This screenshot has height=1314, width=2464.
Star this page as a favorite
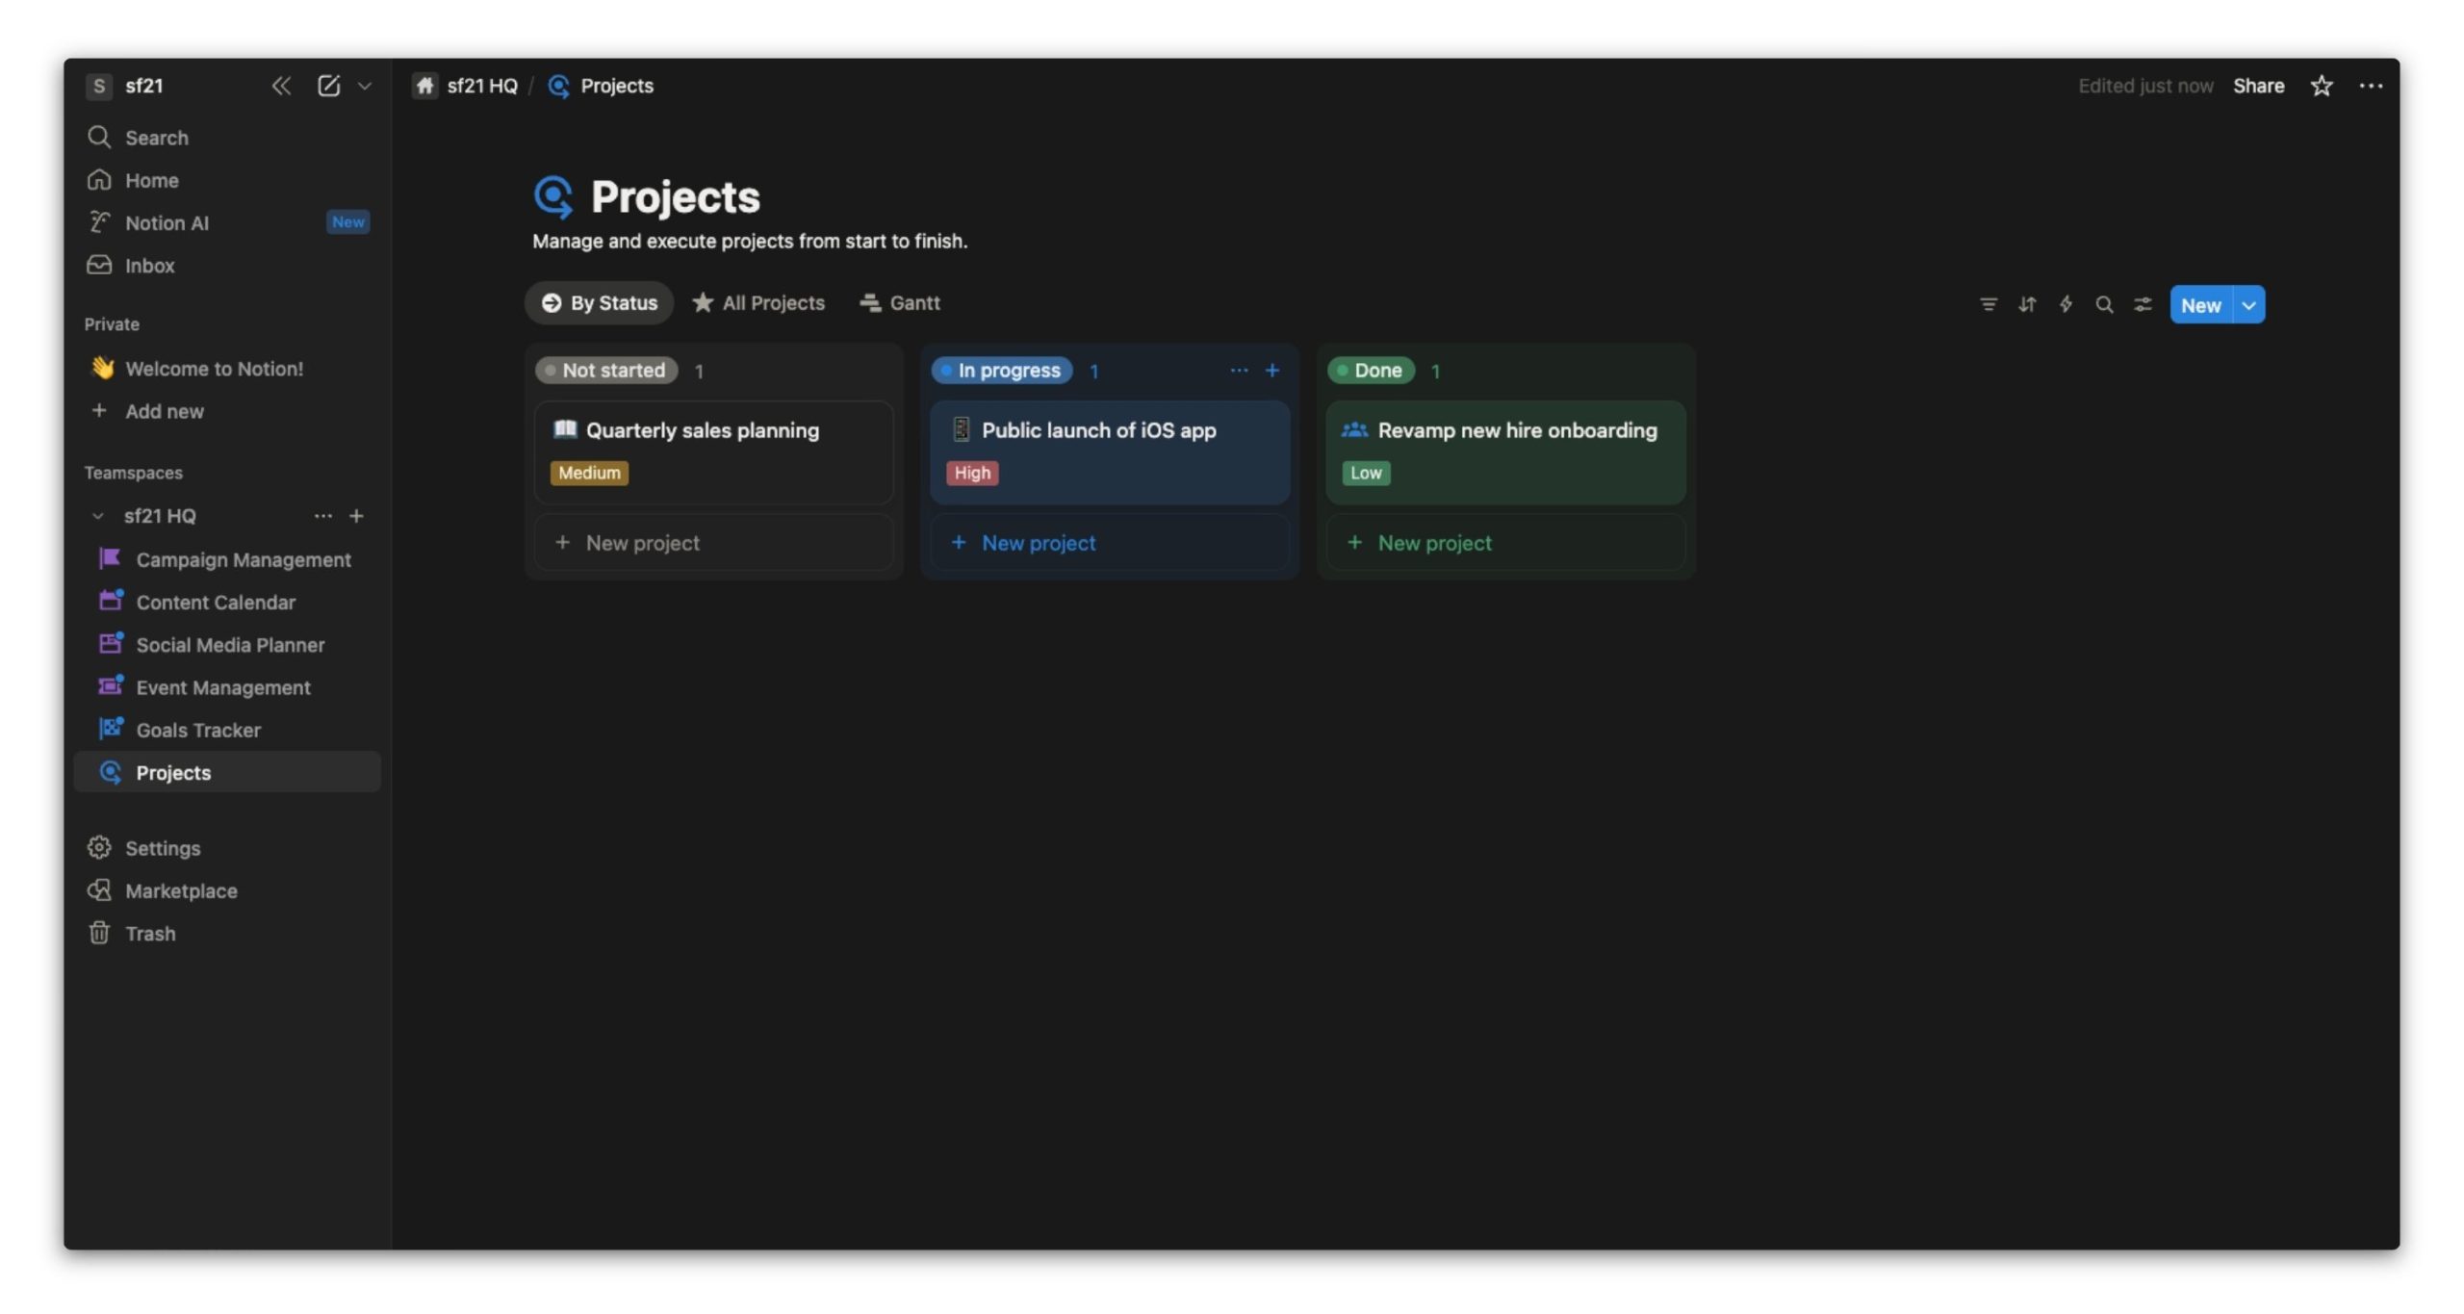point(2321,86)
